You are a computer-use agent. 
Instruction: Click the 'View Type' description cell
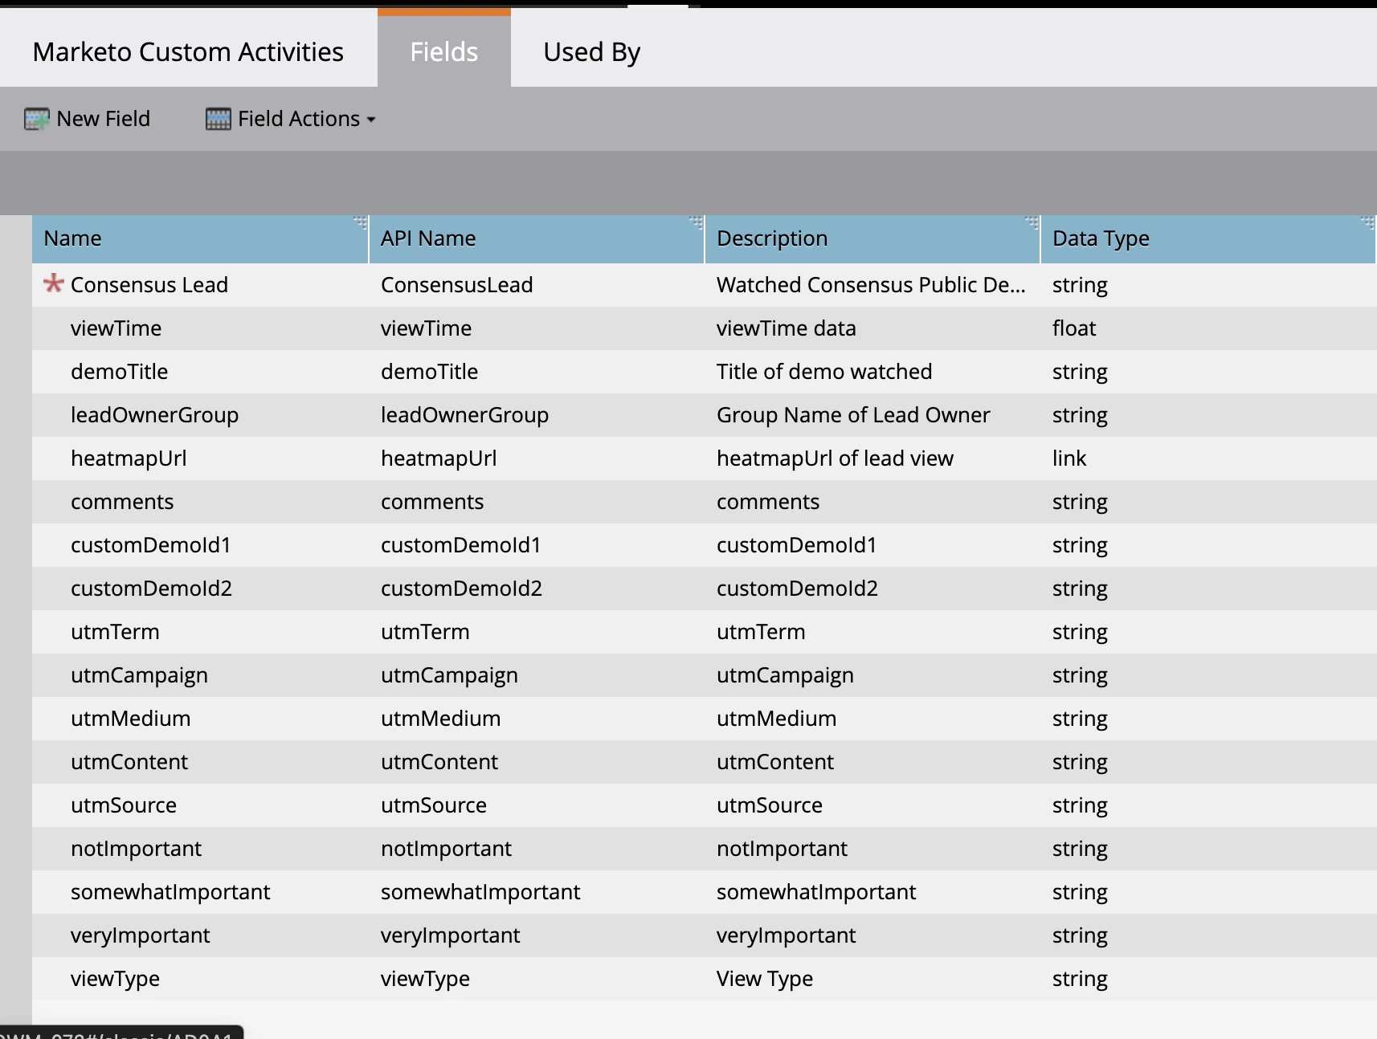coord(765,979)
